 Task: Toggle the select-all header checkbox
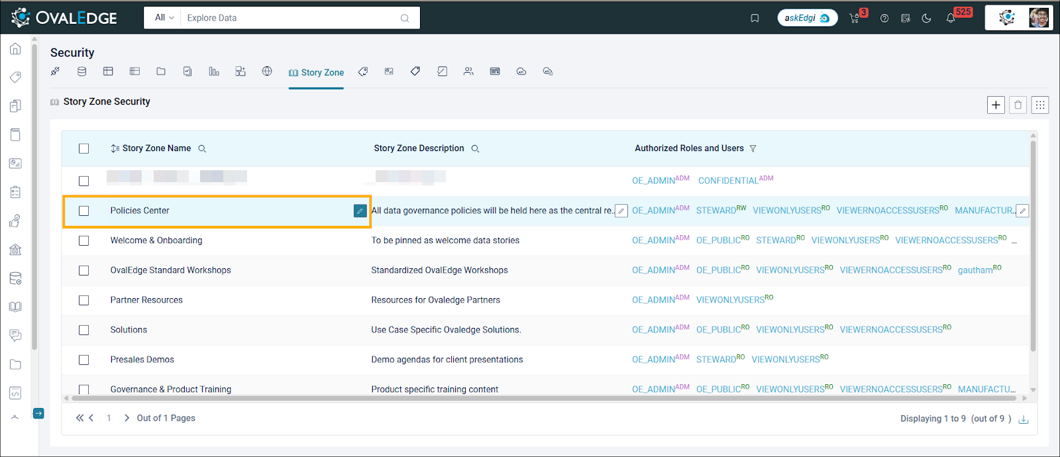83,148
